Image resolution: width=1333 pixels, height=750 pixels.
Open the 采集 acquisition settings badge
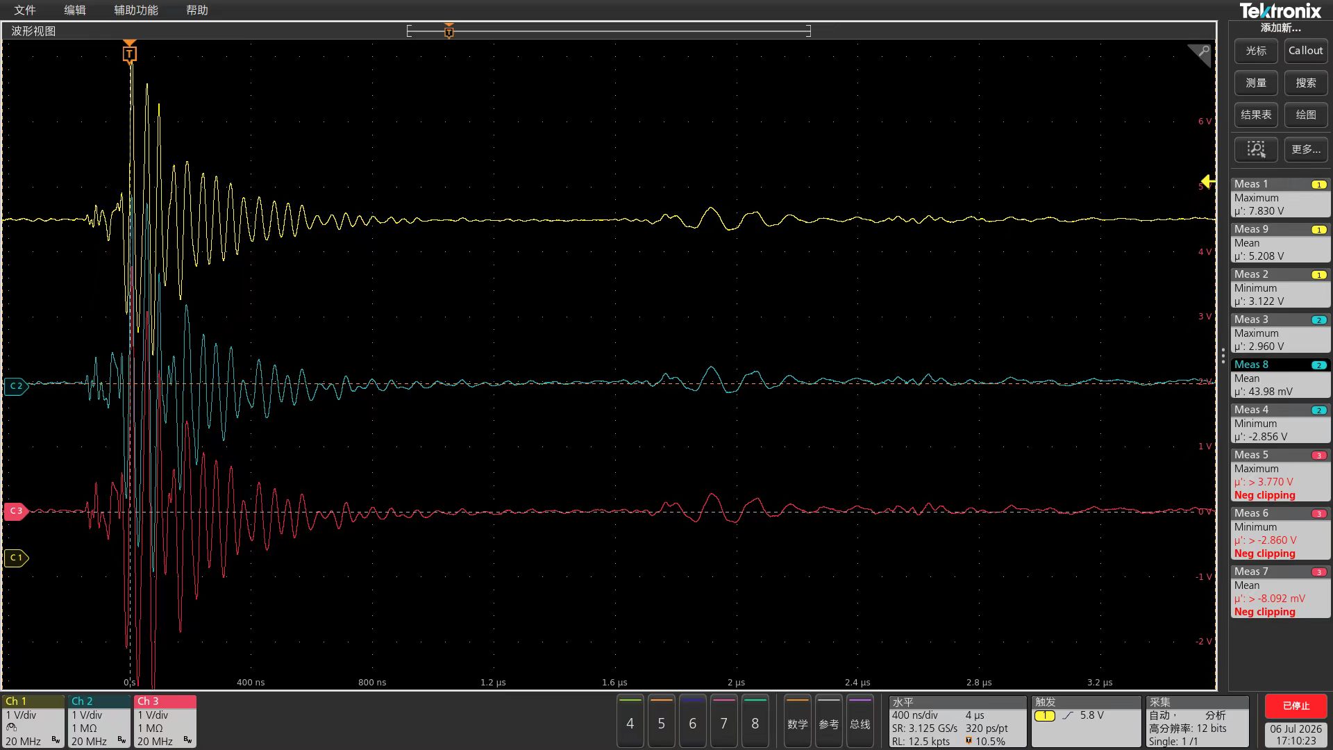pyautogui.click(x=1198, y=722)
